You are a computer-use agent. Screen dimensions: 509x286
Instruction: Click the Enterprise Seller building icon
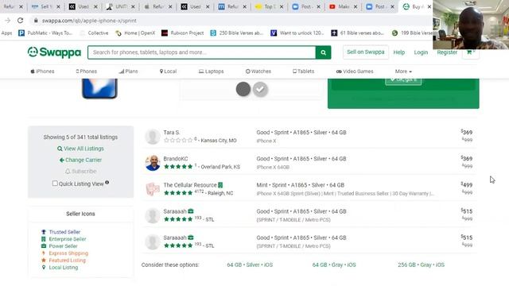44,239
